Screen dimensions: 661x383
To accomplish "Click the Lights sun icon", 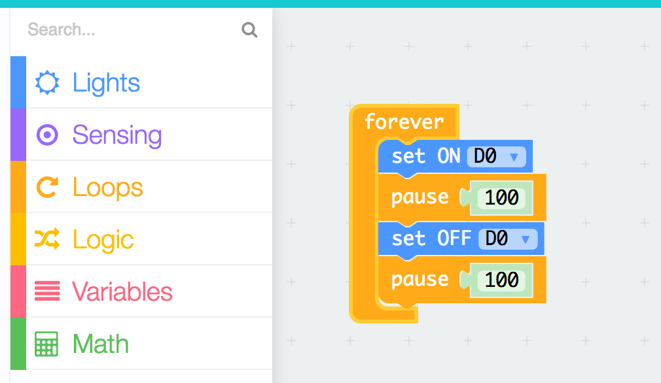I will click(47, 83).
